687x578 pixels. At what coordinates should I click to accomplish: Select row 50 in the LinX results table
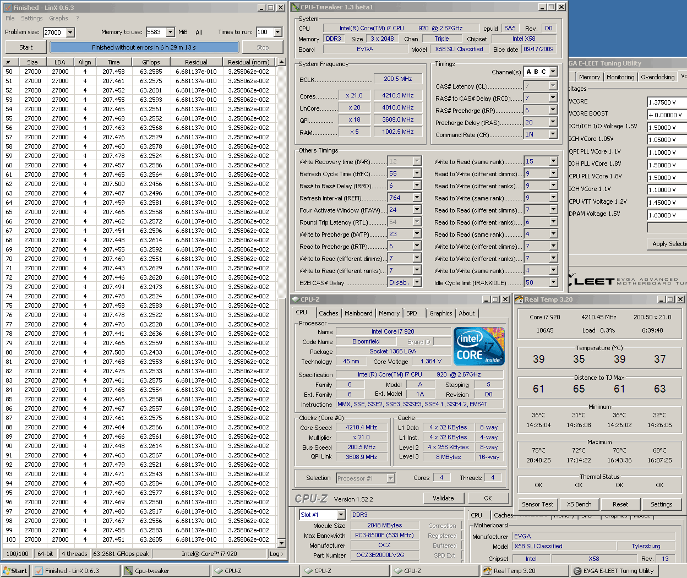click(x=140, y=72)
